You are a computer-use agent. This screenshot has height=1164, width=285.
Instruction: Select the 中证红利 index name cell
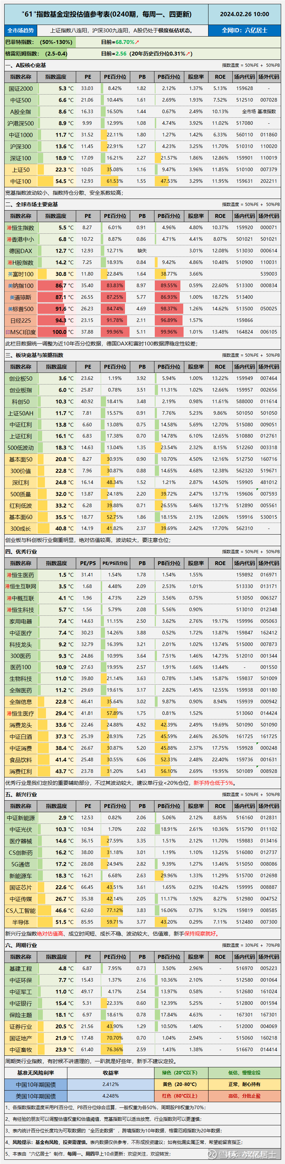(21, 425)
